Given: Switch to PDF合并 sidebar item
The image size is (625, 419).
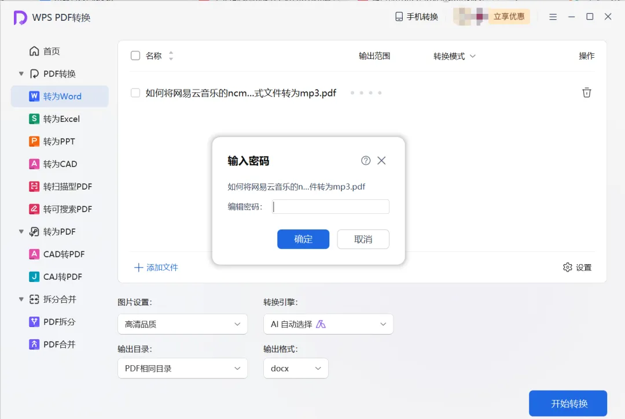Looking at the screenshot, I should point(60,344).
